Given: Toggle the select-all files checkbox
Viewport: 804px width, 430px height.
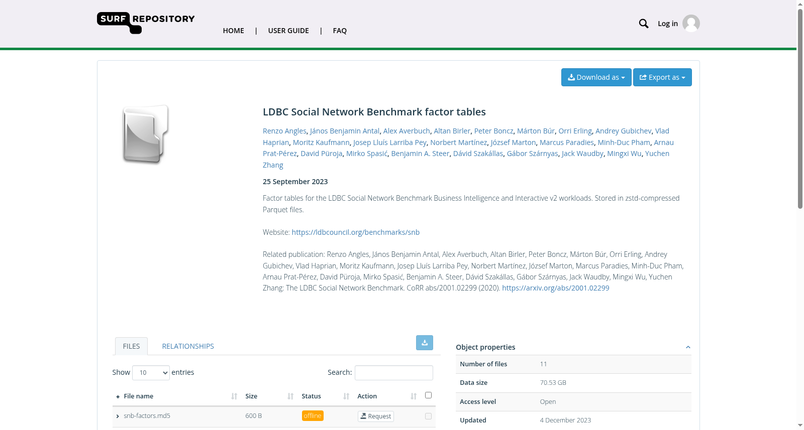Looking at the screenshot, I should 429,395.
